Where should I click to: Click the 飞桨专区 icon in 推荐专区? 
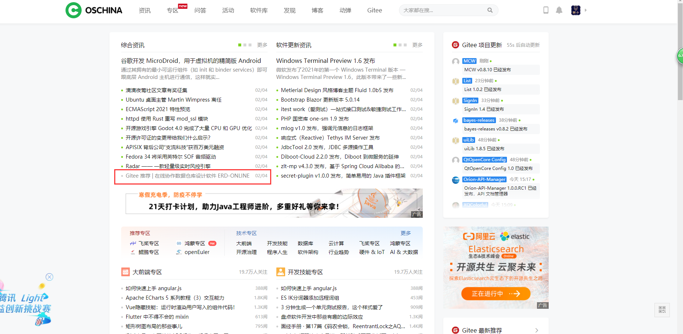point(133,243)
